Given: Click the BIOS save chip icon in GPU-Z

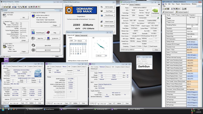Looking at the screenshot, I should pos(158,18).
